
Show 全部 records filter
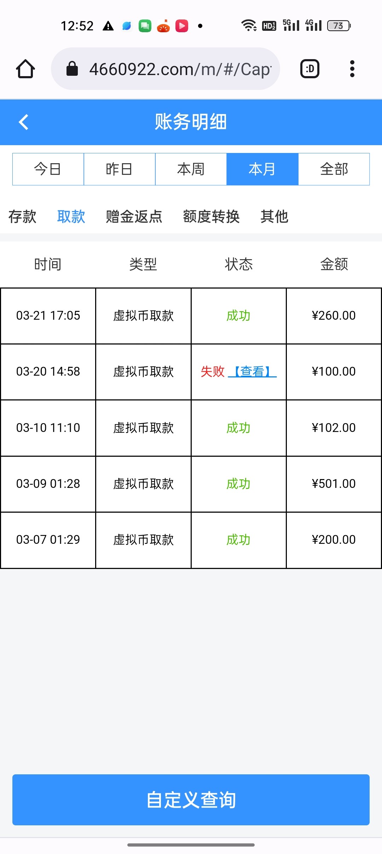(x=334, y=169)
